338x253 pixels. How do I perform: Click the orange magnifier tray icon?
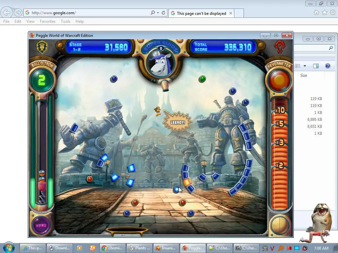pyautogui.click(x=281, y=248)
